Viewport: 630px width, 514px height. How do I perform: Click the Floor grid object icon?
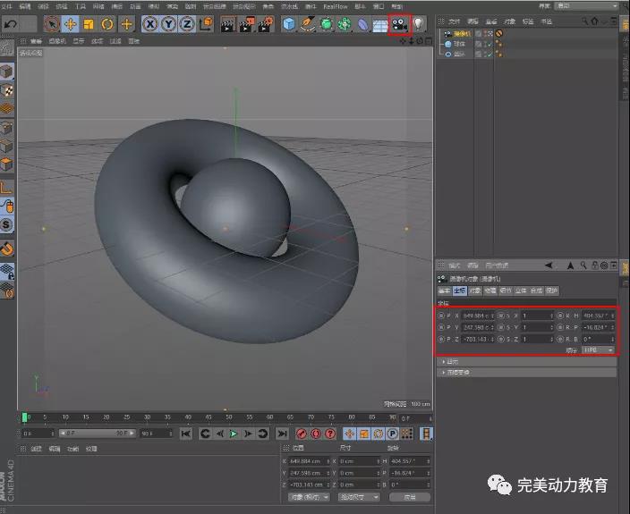(x=379, y=24)
